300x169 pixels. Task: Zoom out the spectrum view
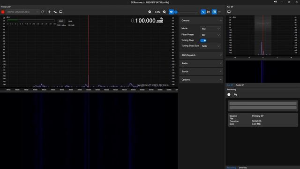click(x=150, y=12)
